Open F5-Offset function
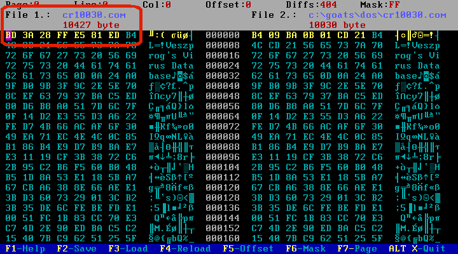 pos(248,248)
